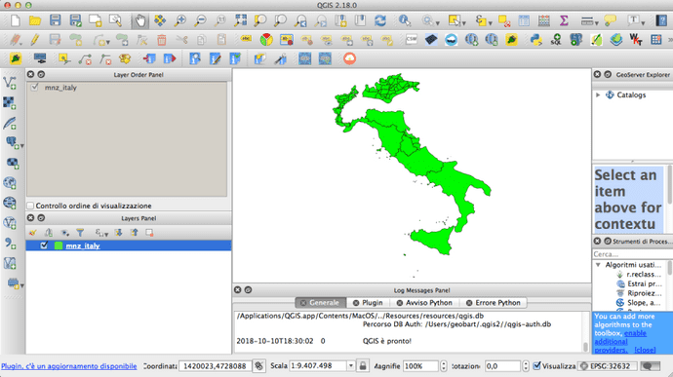Click the delete selected trash icon
The image size is (673, 377).
tap(161, 40)
